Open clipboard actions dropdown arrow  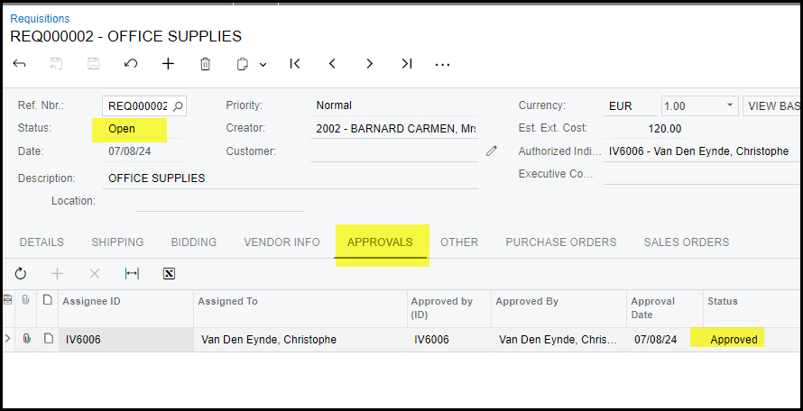point(263,65)
